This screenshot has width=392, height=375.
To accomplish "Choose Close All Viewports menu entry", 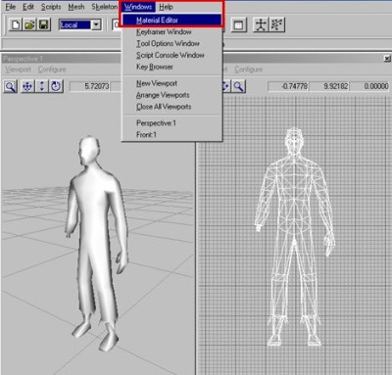I will click(x=171, y=107).
